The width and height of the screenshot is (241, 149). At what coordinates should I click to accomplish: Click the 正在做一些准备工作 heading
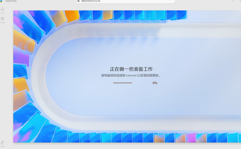131,69
